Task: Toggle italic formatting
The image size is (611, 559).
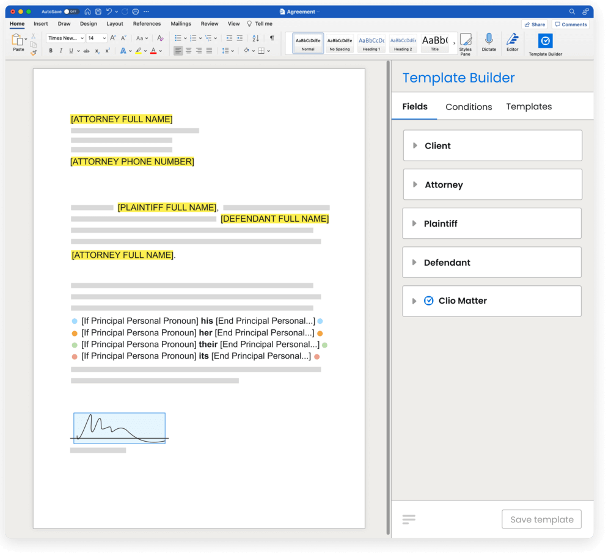Action: point(59,50)
